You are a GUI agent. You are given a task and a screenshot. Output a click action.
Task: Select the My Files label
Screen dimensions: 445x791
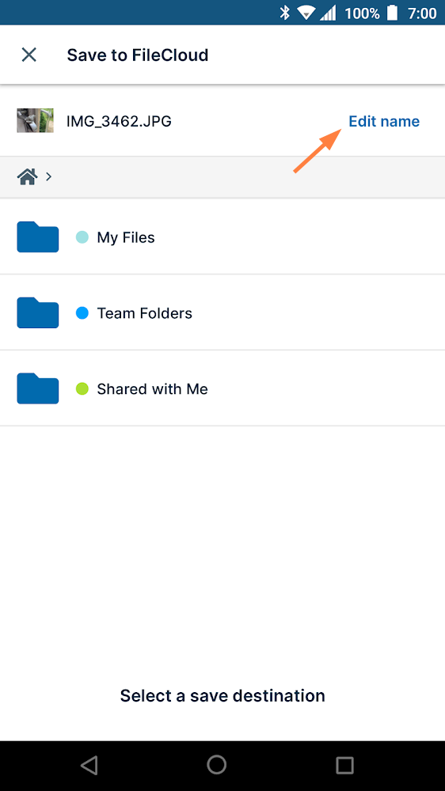click(x=126, y=237)
